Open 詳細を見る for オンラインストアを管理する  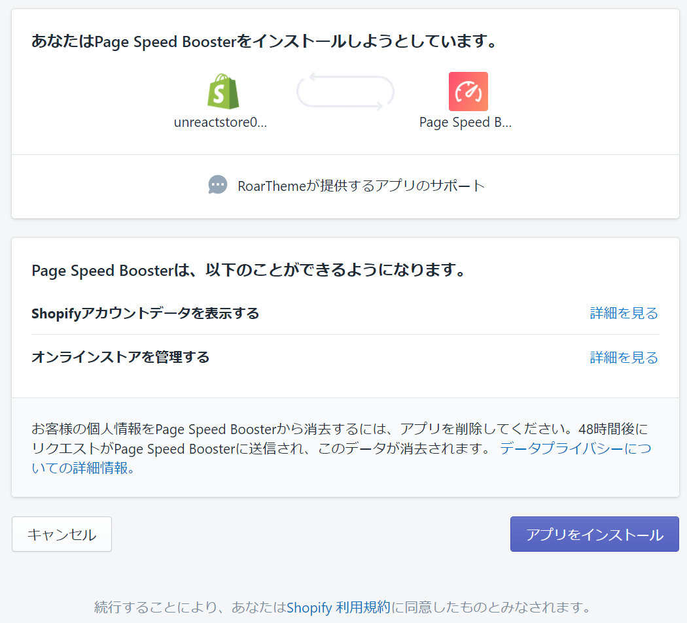(624, 357)
